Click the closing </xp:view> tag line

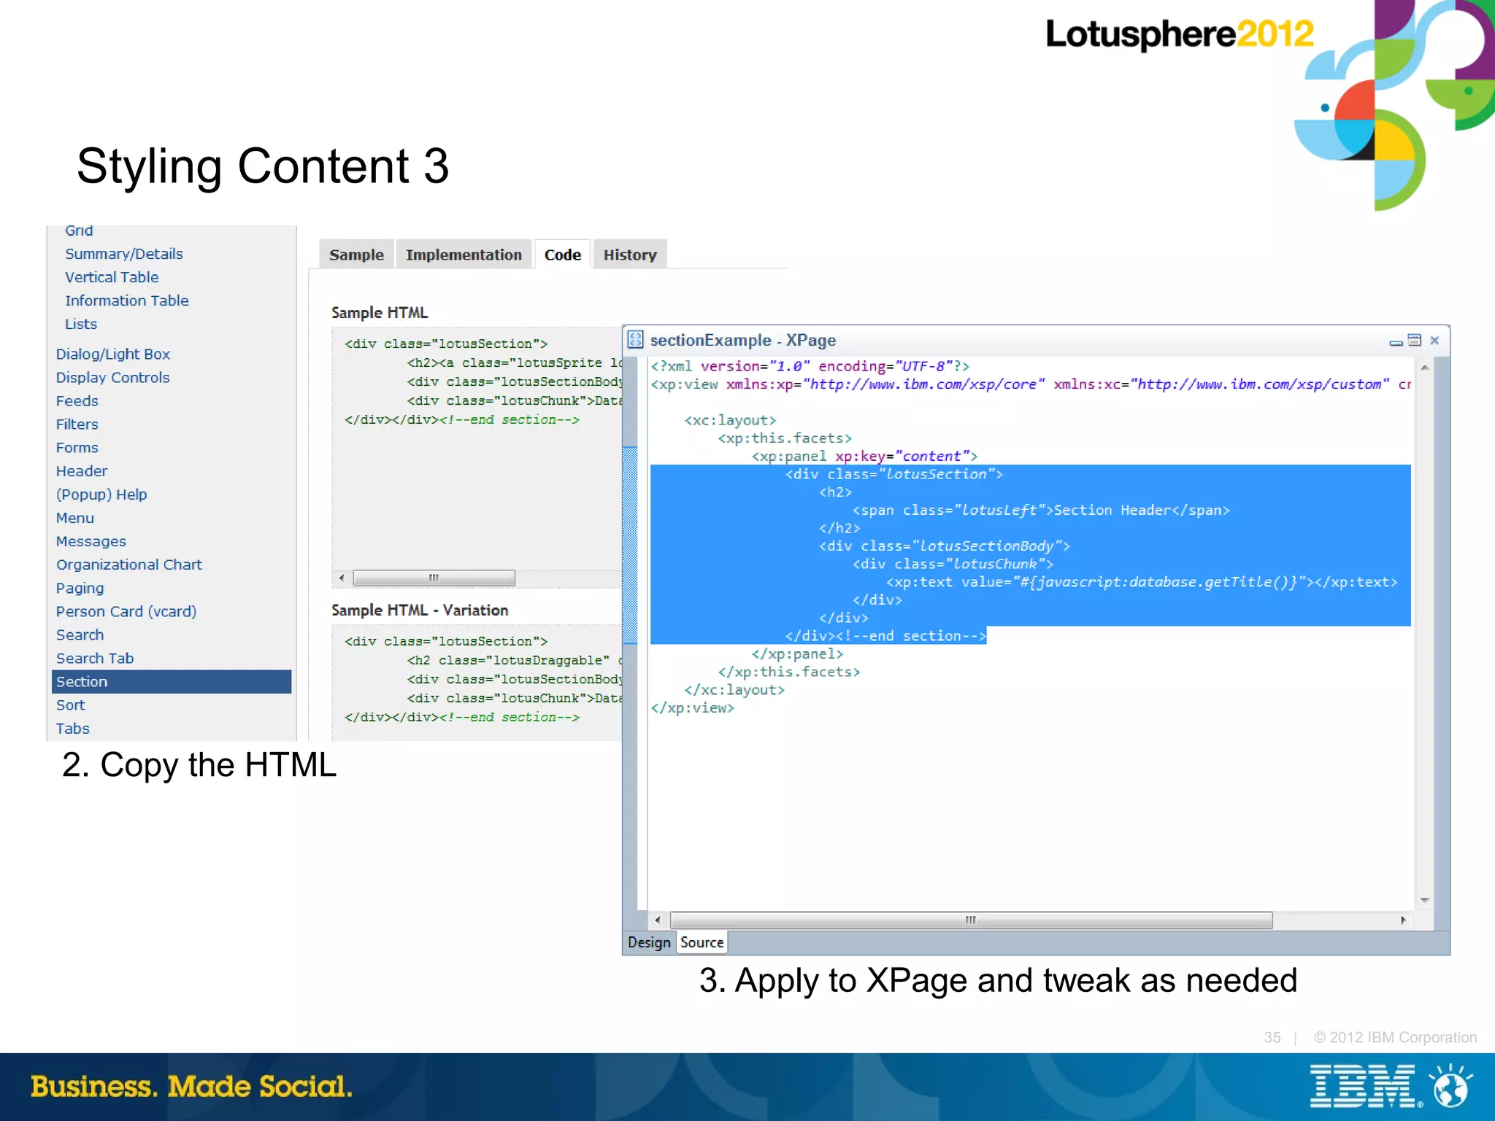point(692,707)
